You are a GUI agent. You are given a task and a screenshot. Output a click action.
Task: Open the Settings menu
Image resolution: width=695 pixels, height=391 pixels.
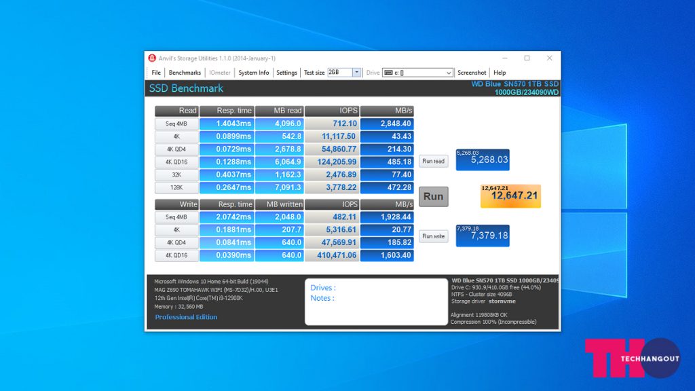tap(287, 73)
